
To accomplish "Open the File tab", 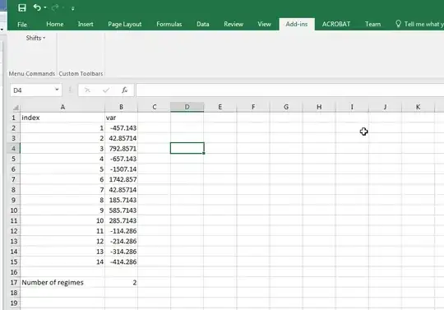I will pyautogui.click(x=22, y=25).
